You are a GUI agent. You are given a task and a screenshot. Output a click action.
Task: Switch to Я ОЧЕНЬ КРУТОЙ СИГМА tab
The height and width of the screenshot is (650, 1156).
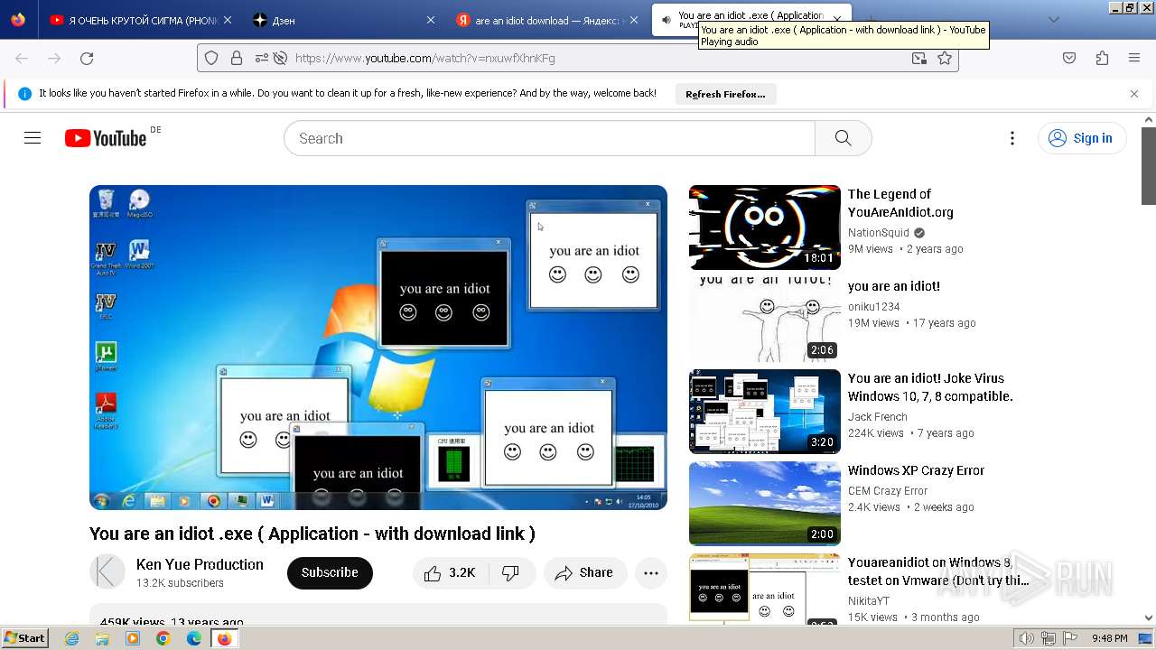click(x=140, y=20)
